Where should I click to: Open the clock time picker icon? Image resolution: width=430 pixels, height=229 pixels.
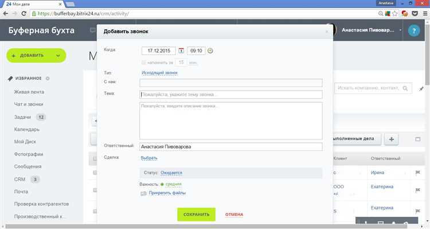coord(210,51)
